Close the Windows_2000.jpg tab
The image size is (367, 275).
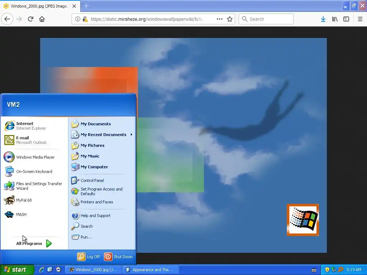[74, 6]
